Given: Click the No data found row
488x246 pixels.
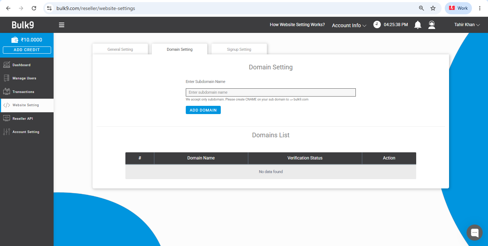Looking at the screenshot, I should [x=271, y=172].
